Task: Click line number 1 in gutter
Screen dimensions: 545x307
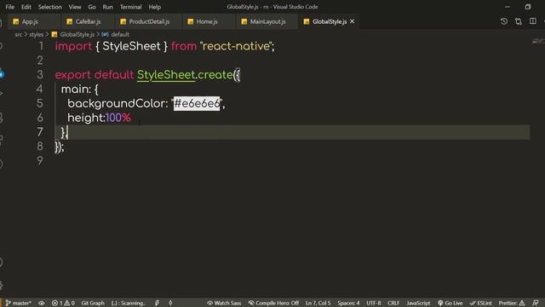Action: point(41,46)
